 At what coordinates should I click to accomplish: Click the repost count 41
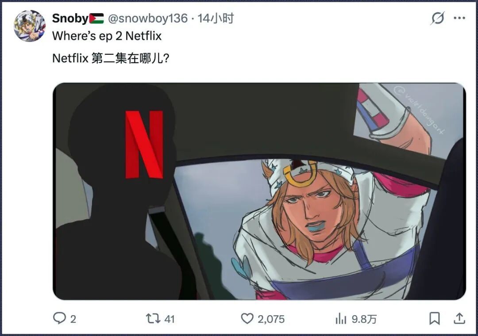click(169, 319)
